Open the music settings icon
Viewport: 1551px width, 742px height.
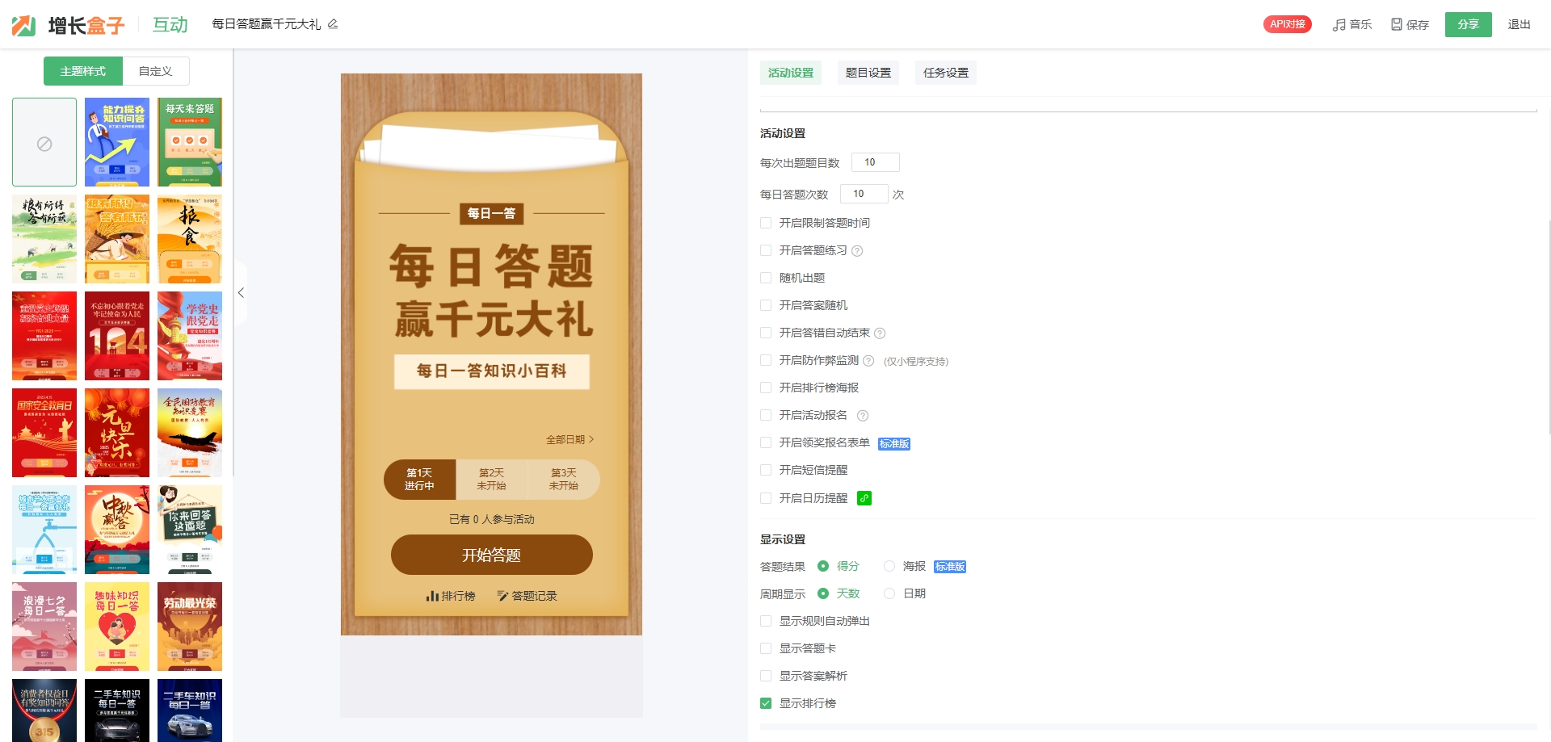tap(1339, 25)
